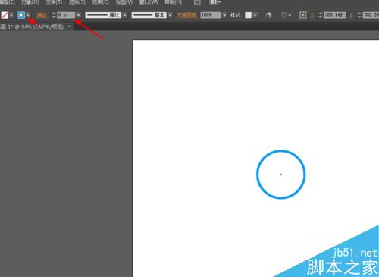Click the orange Y coordinate label
This screenshot has width=379, height=277.
coord(351,15)
